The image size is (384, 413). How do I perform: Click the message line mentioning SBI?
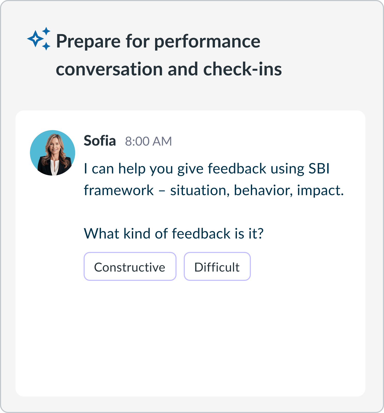click(x=207, y=169)
